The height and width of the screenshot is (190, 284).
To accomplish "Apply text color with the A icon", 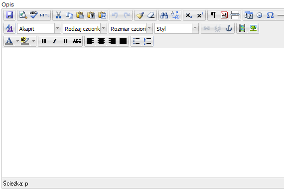I will [9, 41].
